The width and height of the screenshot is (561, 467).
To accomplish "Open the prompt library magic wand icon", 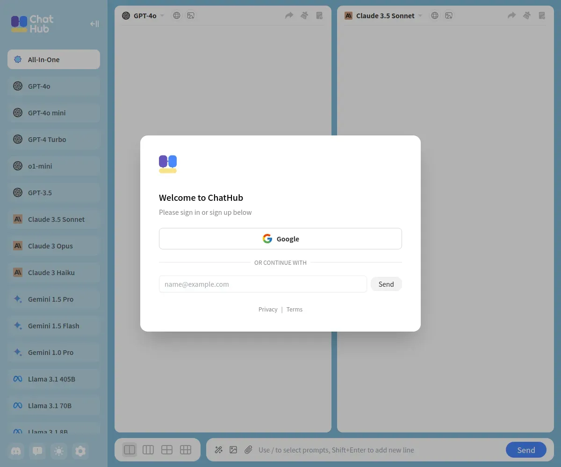I will point(218,450).
